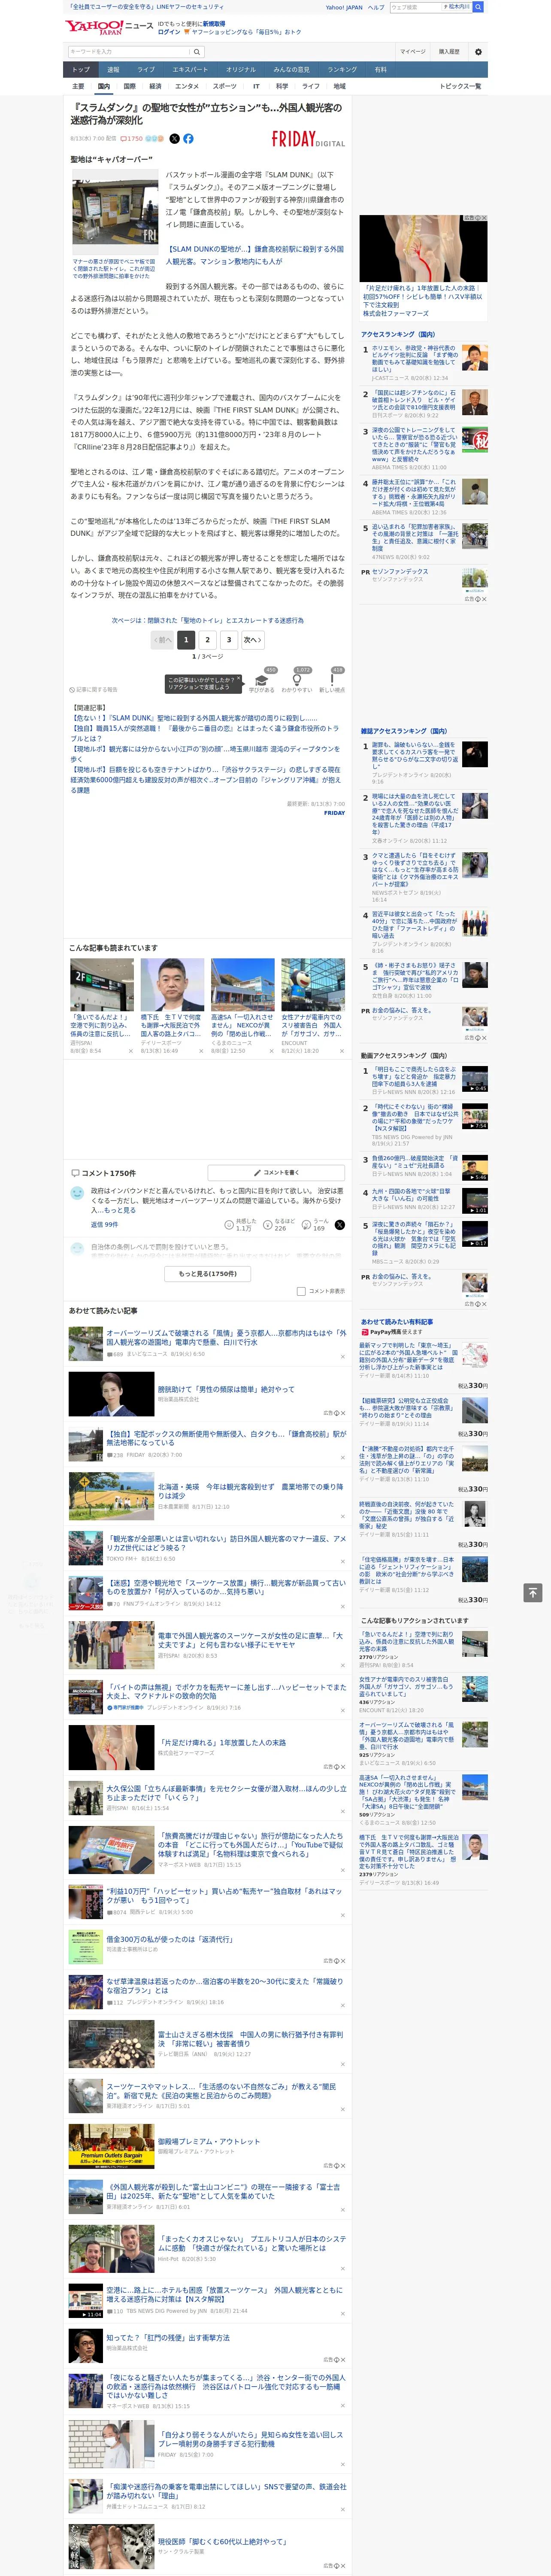Open the トピックス一覧 link

(x=460, y=86)
